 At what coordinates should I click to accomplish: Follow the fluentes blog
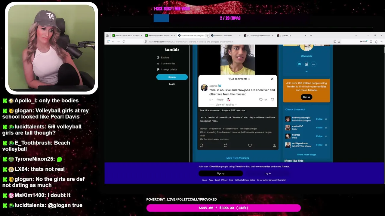pyautogui.click(x=319, y=136)
